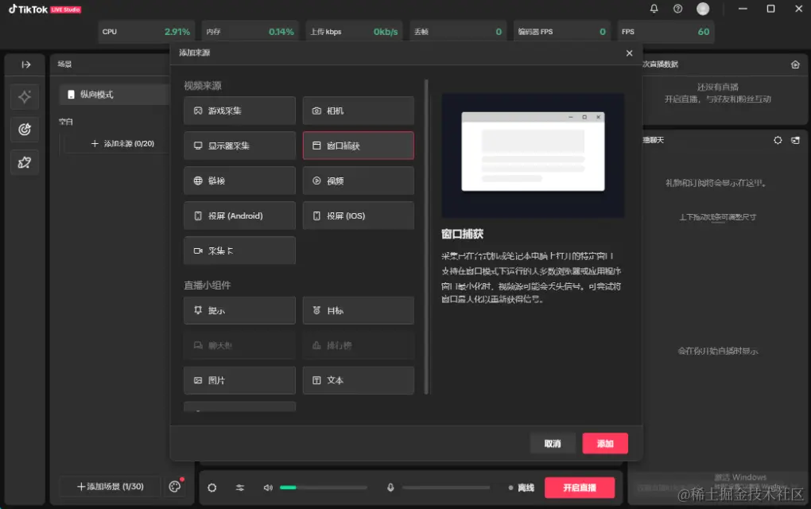Mute the microphone icon
The image size is (811, 509).
tap(390, 488)
